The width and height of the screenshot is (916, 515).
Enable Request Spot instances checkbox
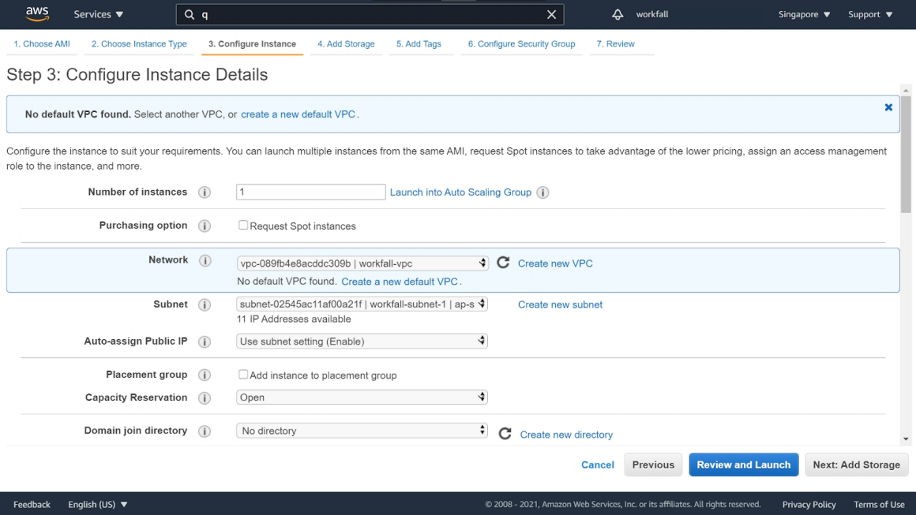click(243, 226)
